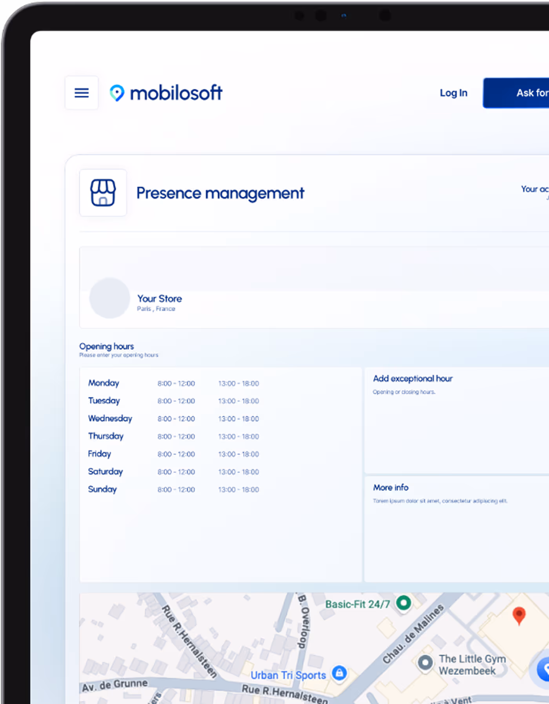The height and width of the screenshot is (704, 549).
Task: Click The Little Gym Wezembeek marker
Action: 425,663
